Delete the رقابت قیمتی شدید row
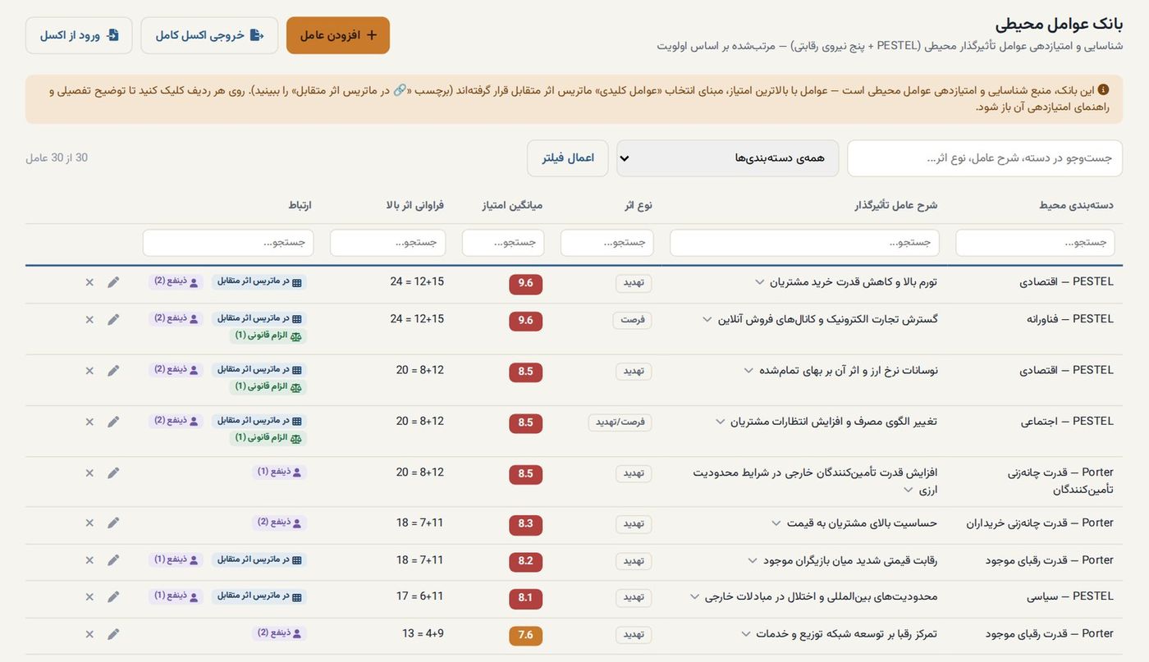 [x=89, y=560]
